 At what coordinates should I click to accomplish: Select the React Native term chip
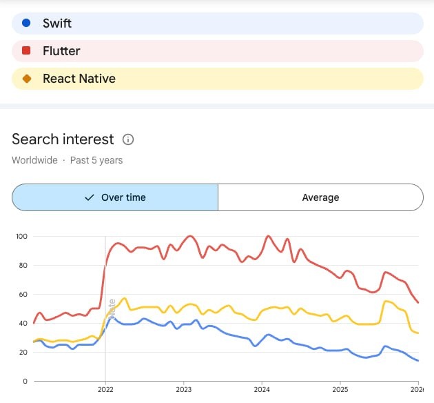click(217, 79)
